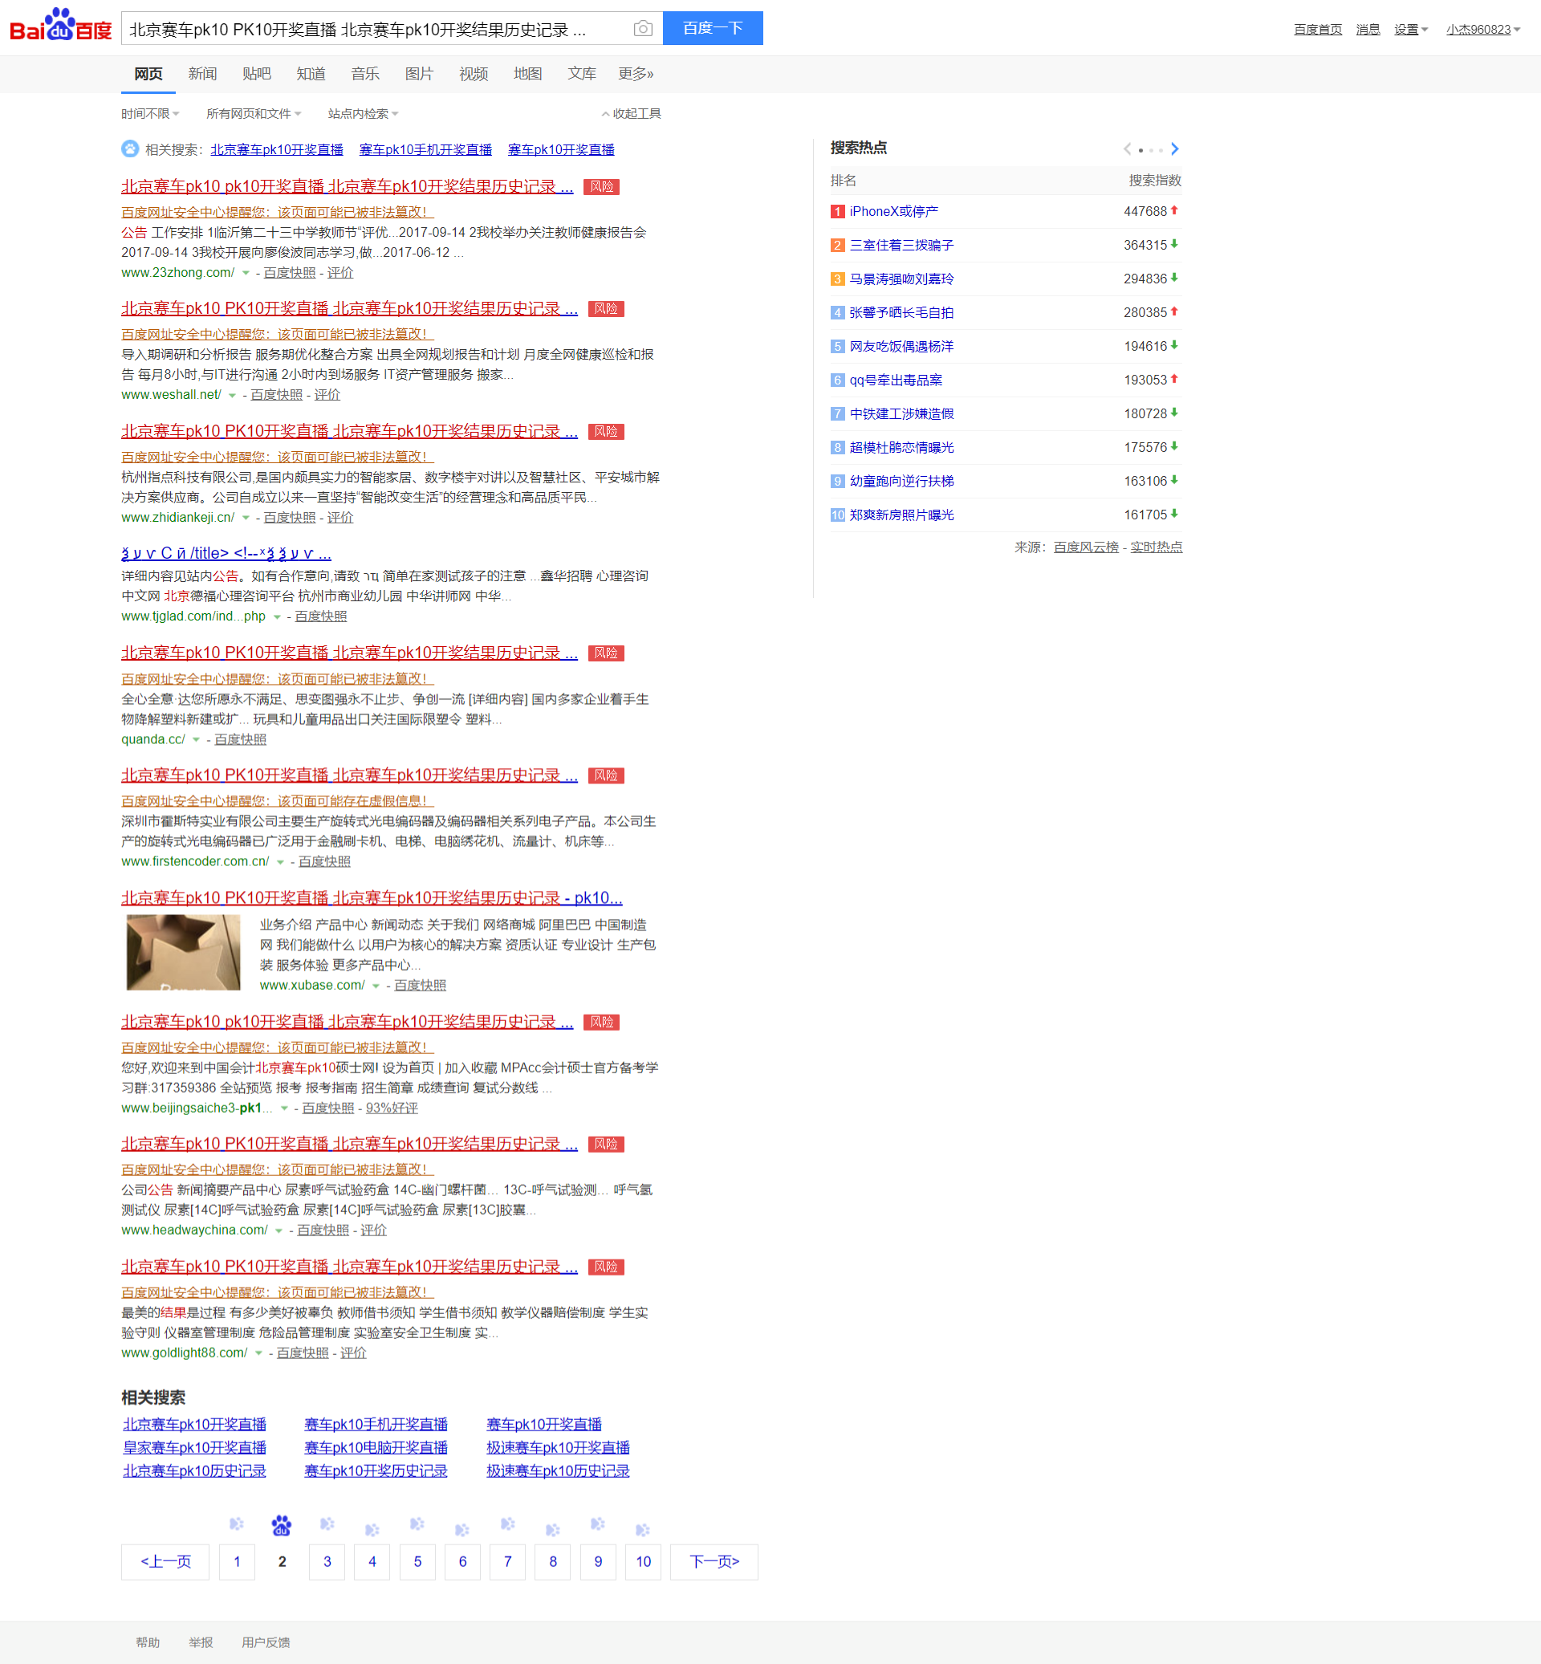Switch to 文库 tab

[x=582, y=73]
